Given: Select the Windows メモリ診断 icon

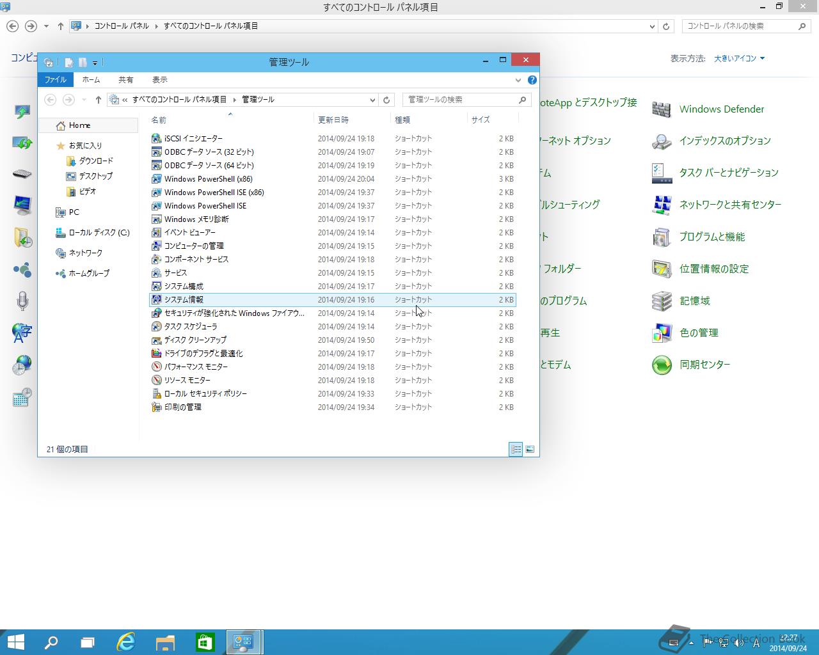Looking at the screenshot, I should pos(156,219).
